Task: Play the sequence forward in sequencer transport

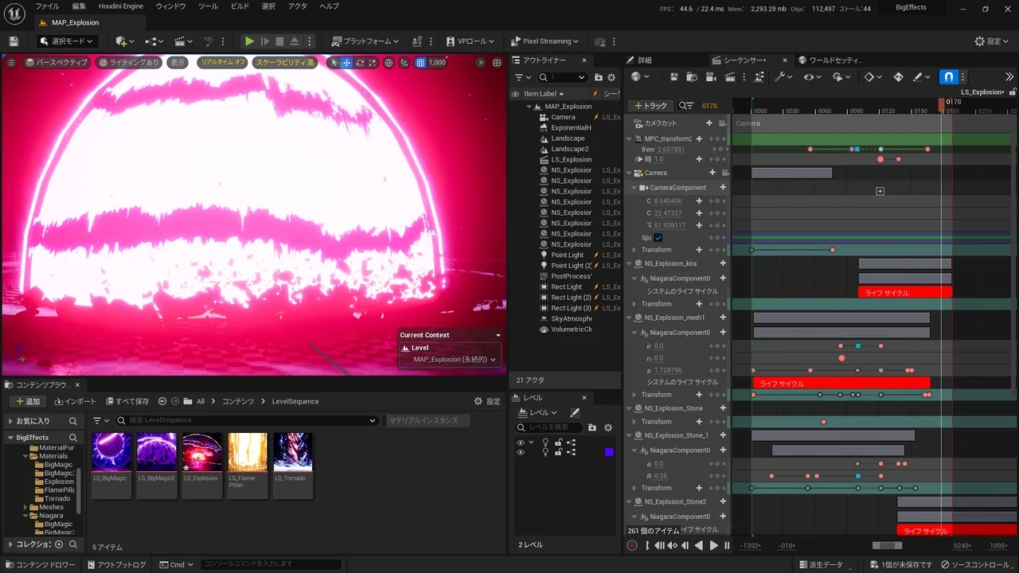Action: click(713, 545)
